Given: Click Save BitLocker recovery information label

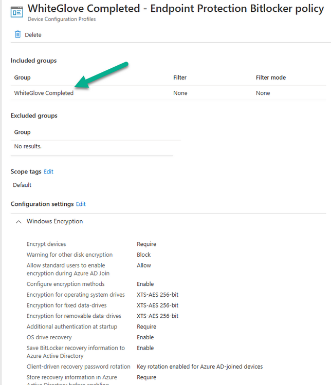Looking at the screenshot, I should (76, 352).
